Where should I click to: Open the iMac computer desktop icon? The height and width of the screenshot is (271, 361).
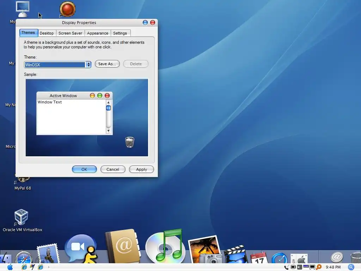tap(23, 9)
